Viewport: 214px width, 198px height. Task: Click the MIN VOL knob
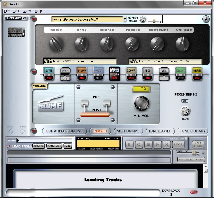click(x=142, y=103)
